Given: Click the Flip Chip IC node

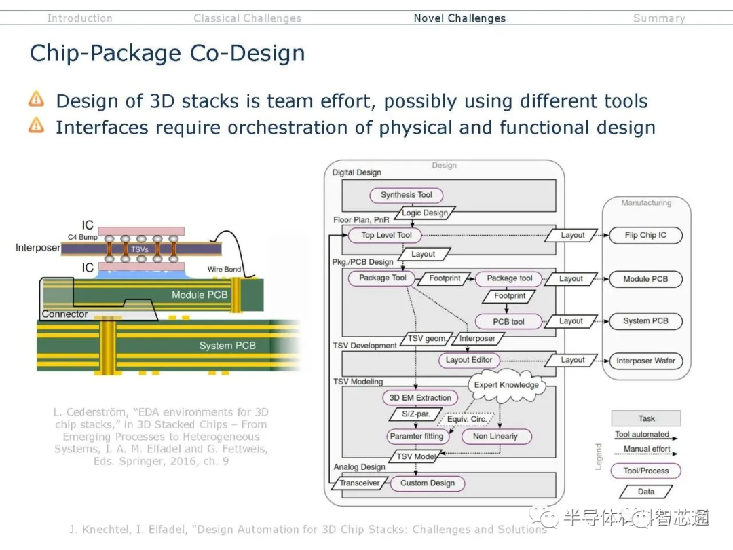Looking at the screenshot, I should click(645, 235).
